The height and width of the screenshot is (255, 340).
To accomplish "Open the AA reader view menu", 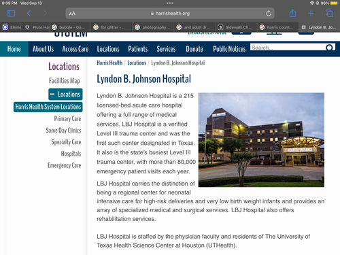I will click(x=72, y=14).
